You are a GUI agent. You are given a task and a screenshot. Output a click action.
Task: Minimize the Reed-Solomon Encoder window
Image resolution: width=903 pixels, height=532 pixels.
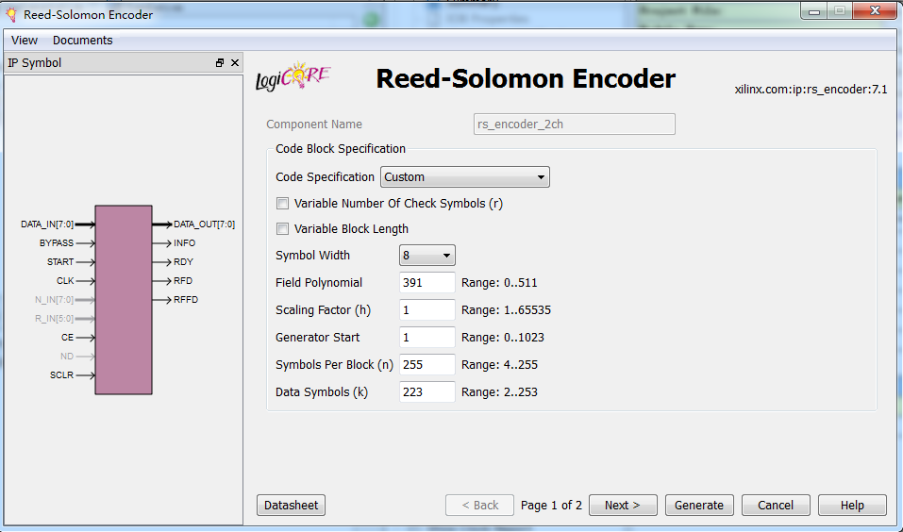tap(814, 11)
